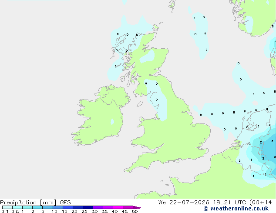This screenshot has width=276, height=213.
Task: Click the 40–45 mm magenta swatch
Action: click(x=118, y=207)
